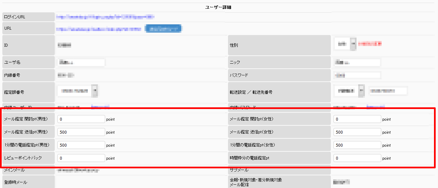Click into the パスワード field
Image resolution: width=438 pixels, height=188 pixels.
click(357, 75)
